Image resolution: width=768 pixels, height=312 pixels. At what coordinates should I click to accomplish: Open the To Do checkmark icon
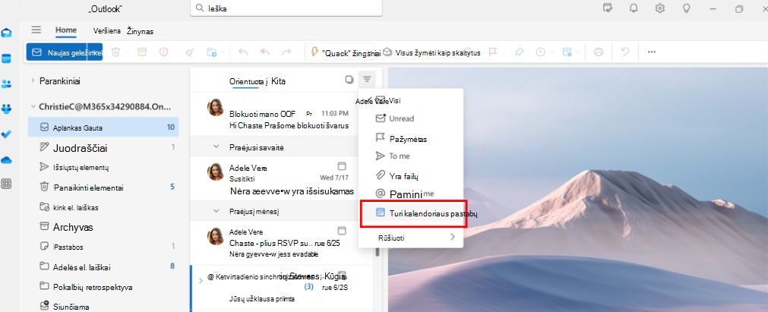[7, 134]
